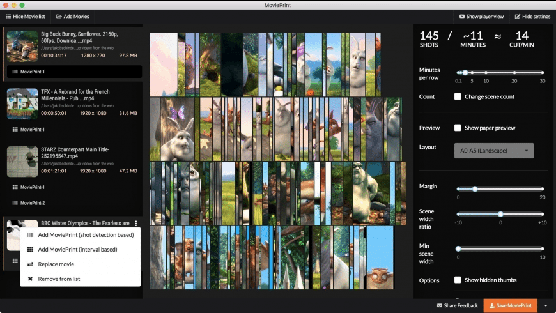Click the envelope icon on Share Feedback
The width and height of the screenshot is (556, 313).
[439, 305]
